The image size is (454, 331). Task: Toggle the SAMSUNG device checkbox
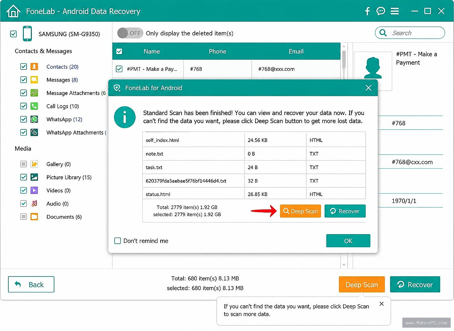14,34
